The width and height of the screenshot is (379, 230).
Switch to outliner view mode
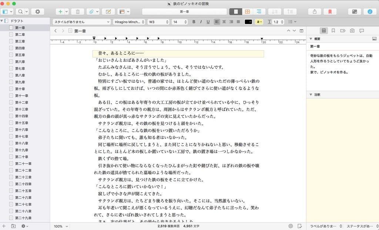tap(259, 11)
